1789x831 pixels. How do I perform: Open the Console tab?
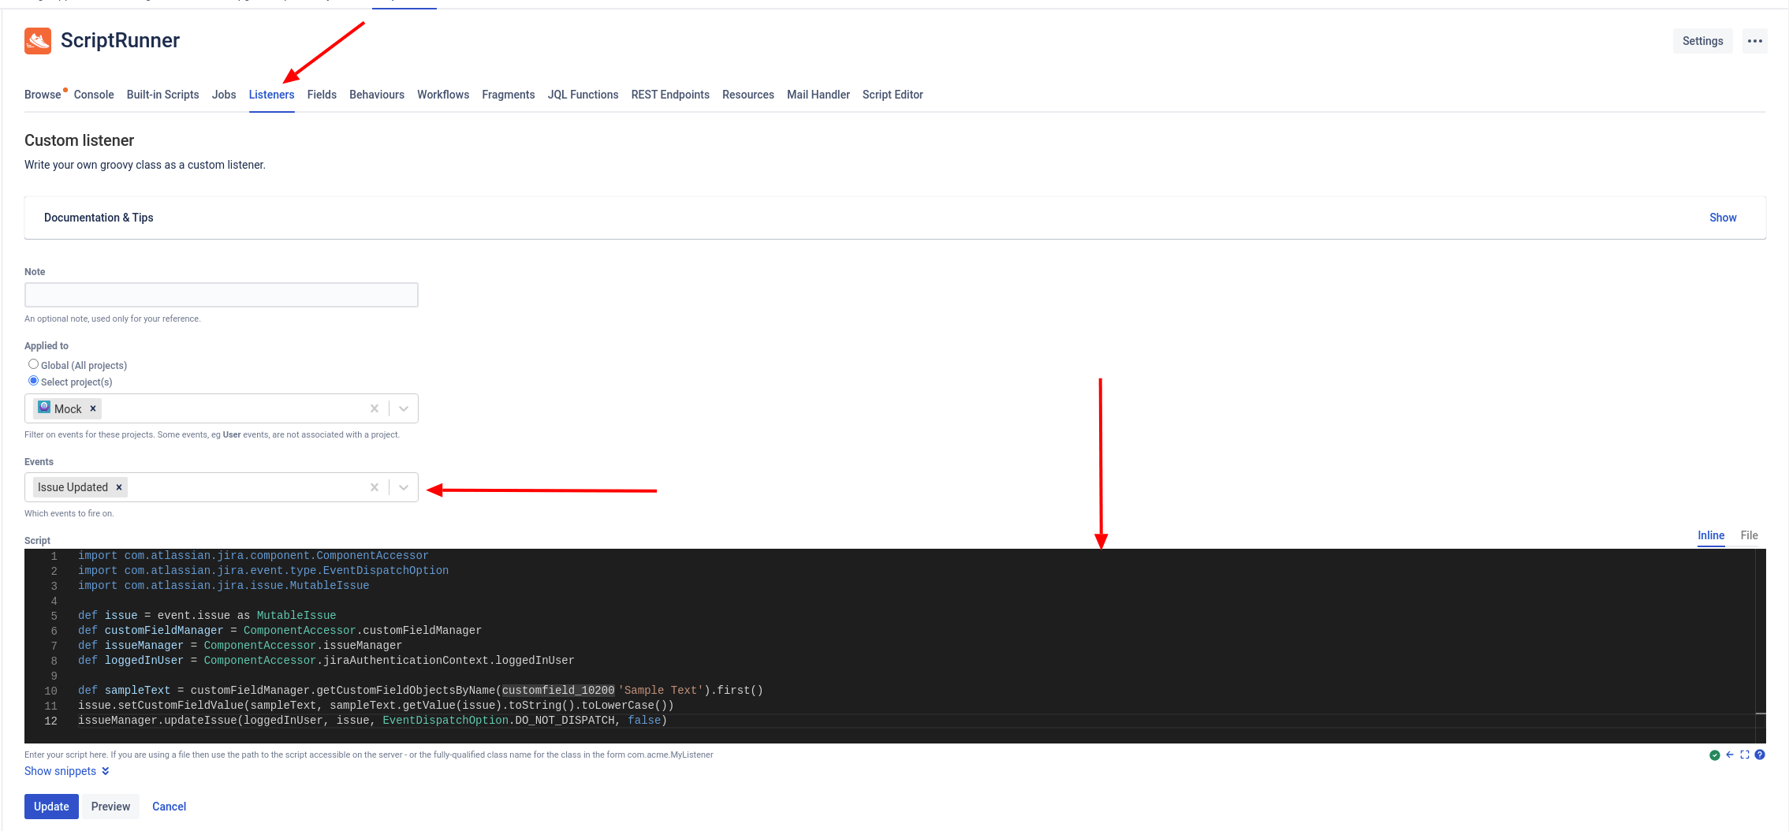(x=94, y=95)
